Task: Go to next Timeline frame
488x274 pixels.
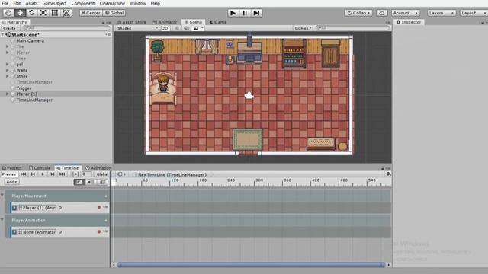Action: click(x=53, y=174)
